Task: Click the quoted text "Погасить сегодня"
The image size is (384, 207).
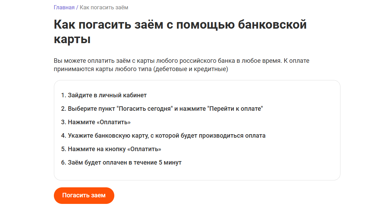Action: point(144,109)
